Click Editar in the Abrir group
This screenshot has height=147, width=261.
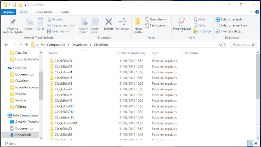pyautogui.click(x=200, y=25)
